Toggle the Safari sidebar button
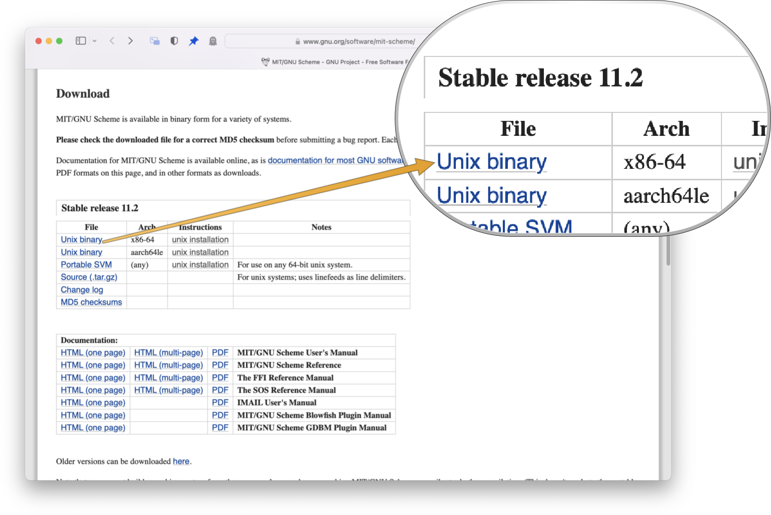771x515 pixels. (x=81, y=41)
